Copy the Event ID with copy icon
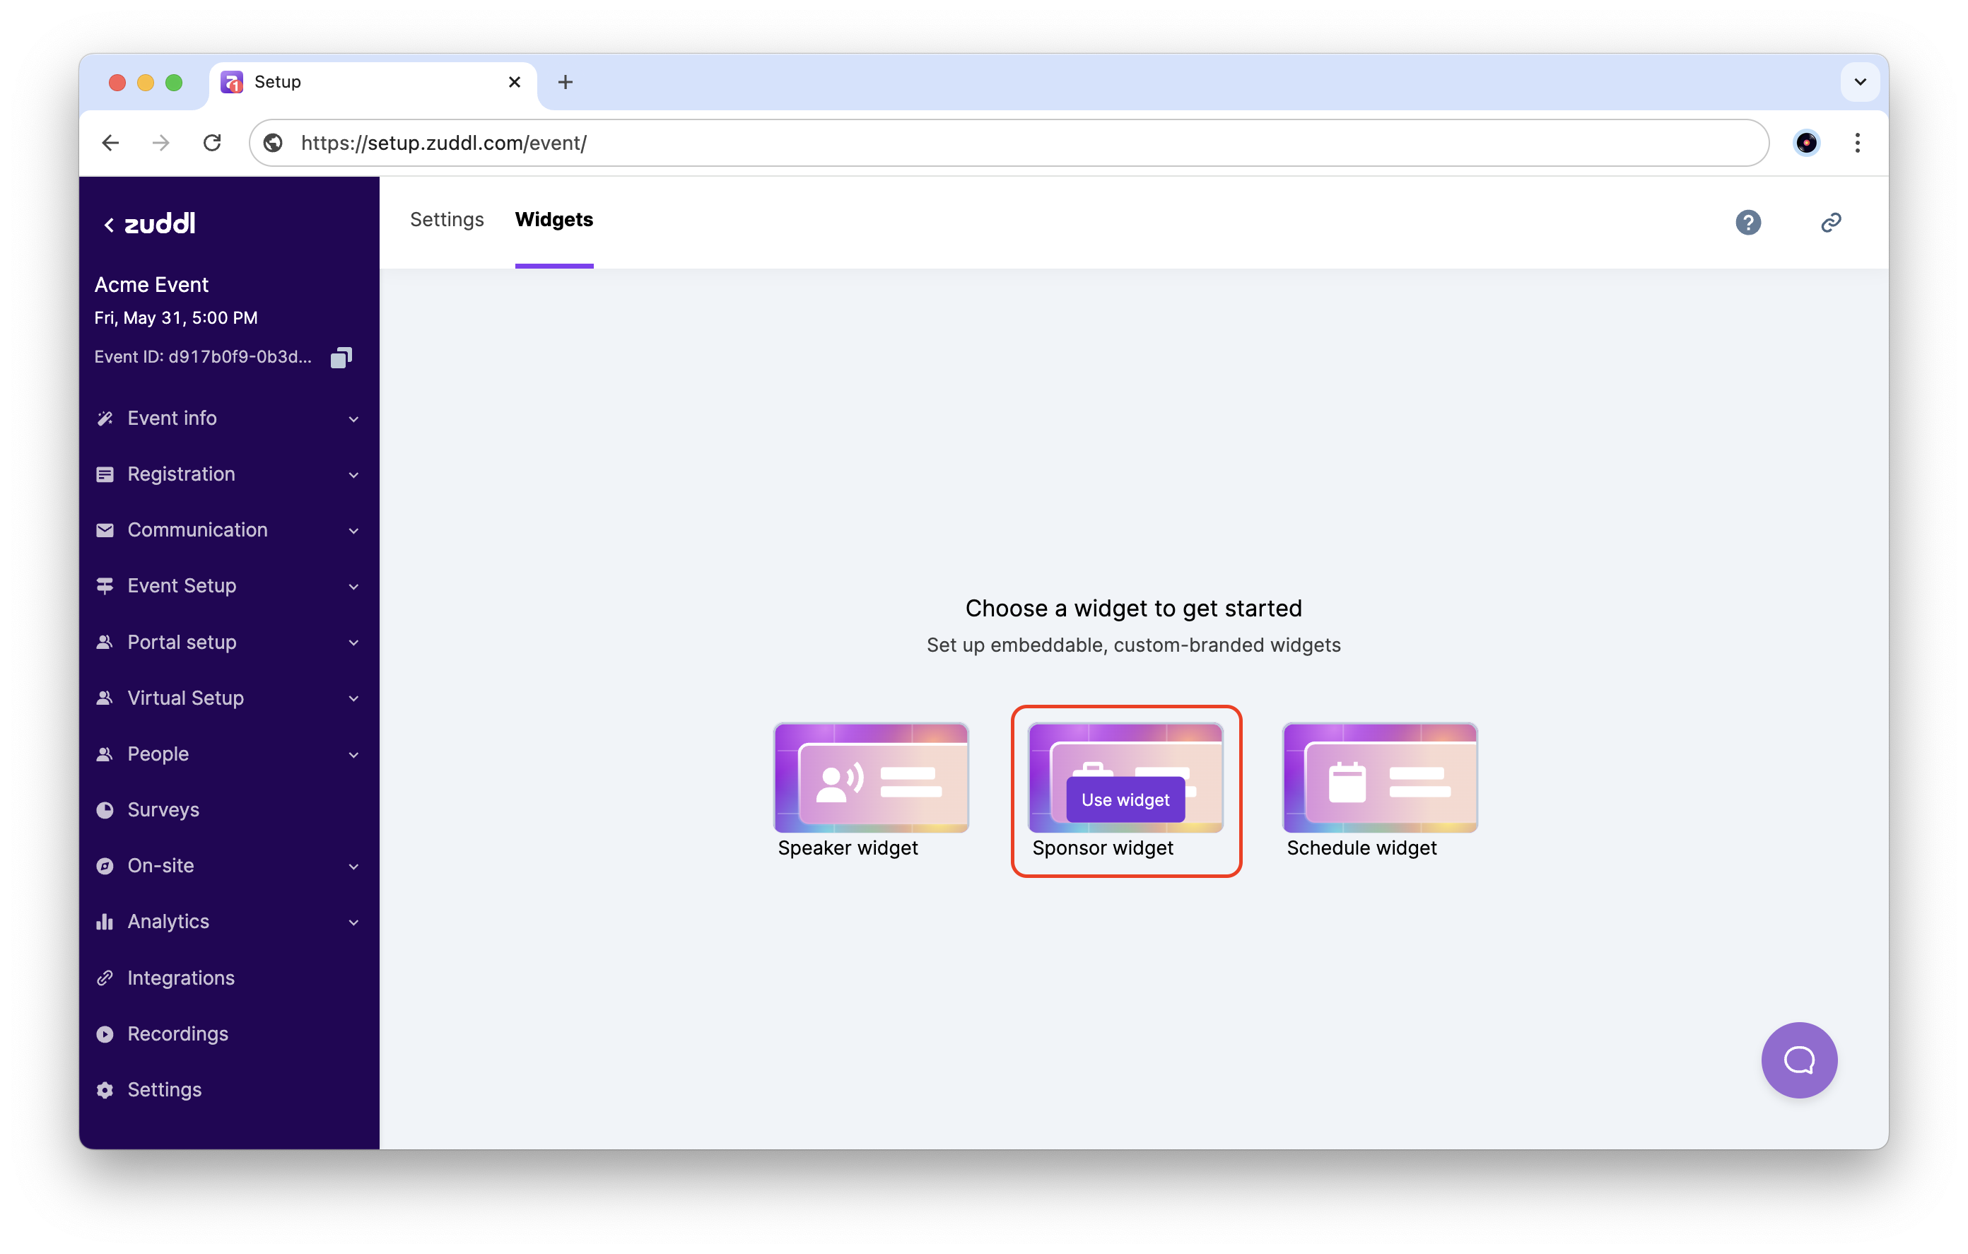Screen dimensions: 1968x1254 (341, 357)
